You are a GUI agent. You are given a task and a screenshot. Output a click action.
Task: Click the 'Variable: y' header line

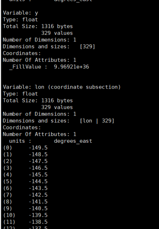point(21,13)
